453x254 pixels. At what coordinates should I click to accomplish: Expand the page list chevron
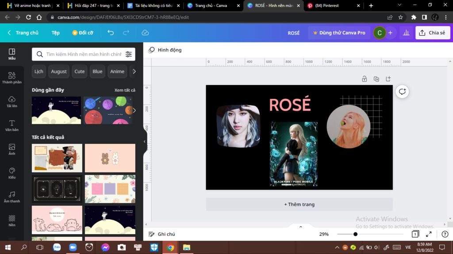coord(300,227)
